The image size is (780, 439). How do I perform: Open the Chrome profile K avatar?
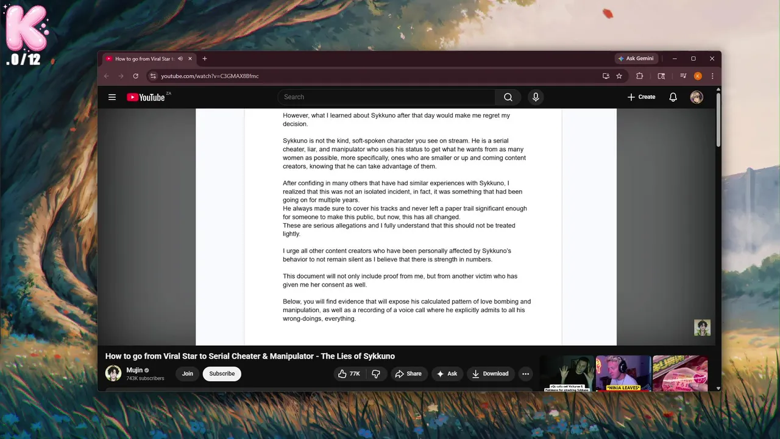[x=698, y=76]
